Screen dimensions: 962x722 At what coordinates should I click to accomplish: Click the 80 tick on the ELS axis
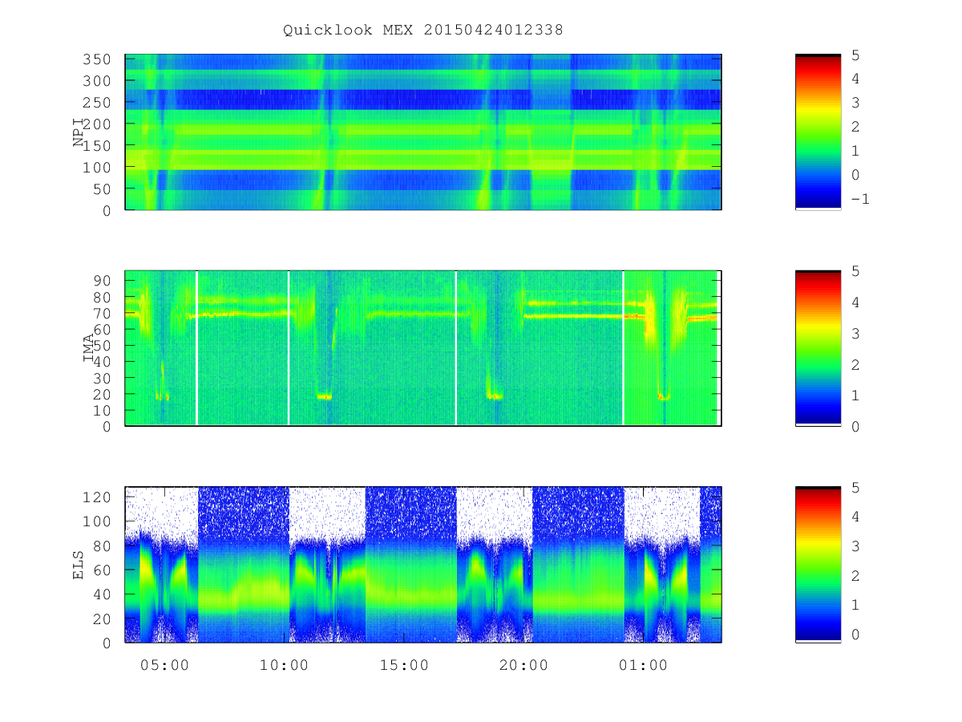point(103,546)
